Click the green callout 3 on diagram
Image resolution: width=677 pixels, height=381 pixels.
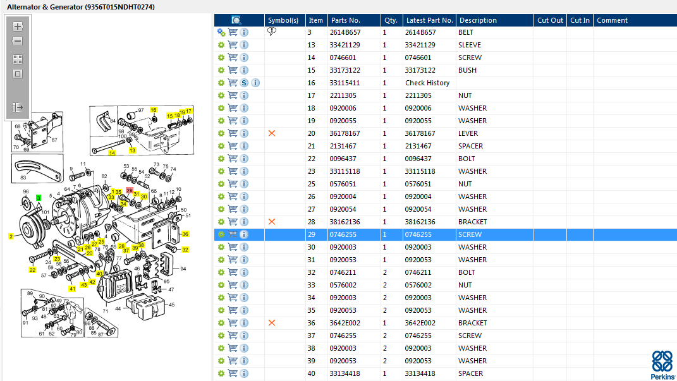pyautogui.click(x=39, y=198)
